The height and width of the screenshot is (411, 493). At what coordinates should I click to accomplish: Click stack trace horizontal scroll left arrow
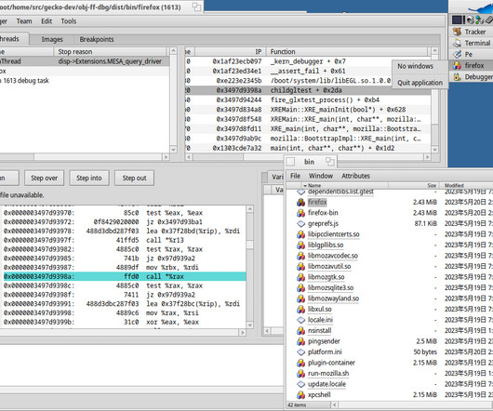tap(189, 157)
